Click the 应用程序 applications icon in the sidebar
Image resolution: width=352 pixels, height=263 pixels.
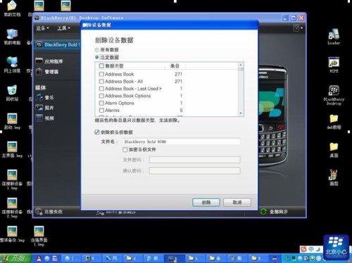tap(39, 61)
